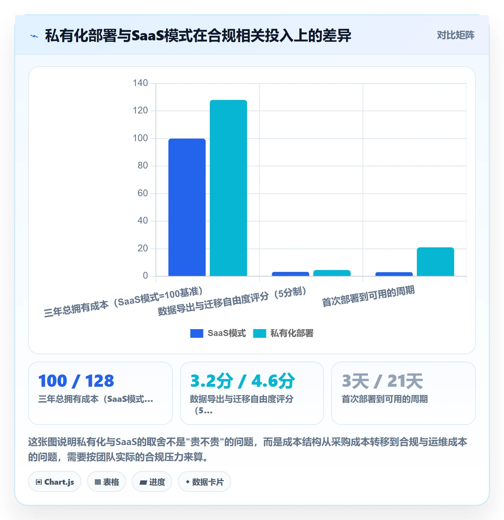
Task: Click the tall 私有化部署 bar for 首次部署周期
Action: coord(435,262)
